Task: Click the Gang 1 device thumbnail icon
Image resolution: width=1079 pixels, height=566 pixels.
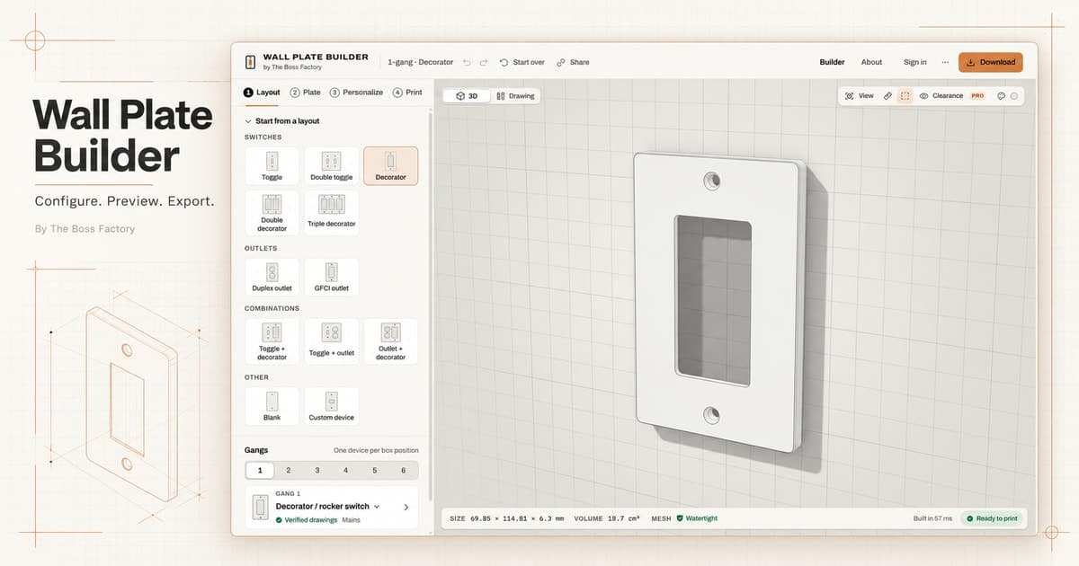Action: 260,508
